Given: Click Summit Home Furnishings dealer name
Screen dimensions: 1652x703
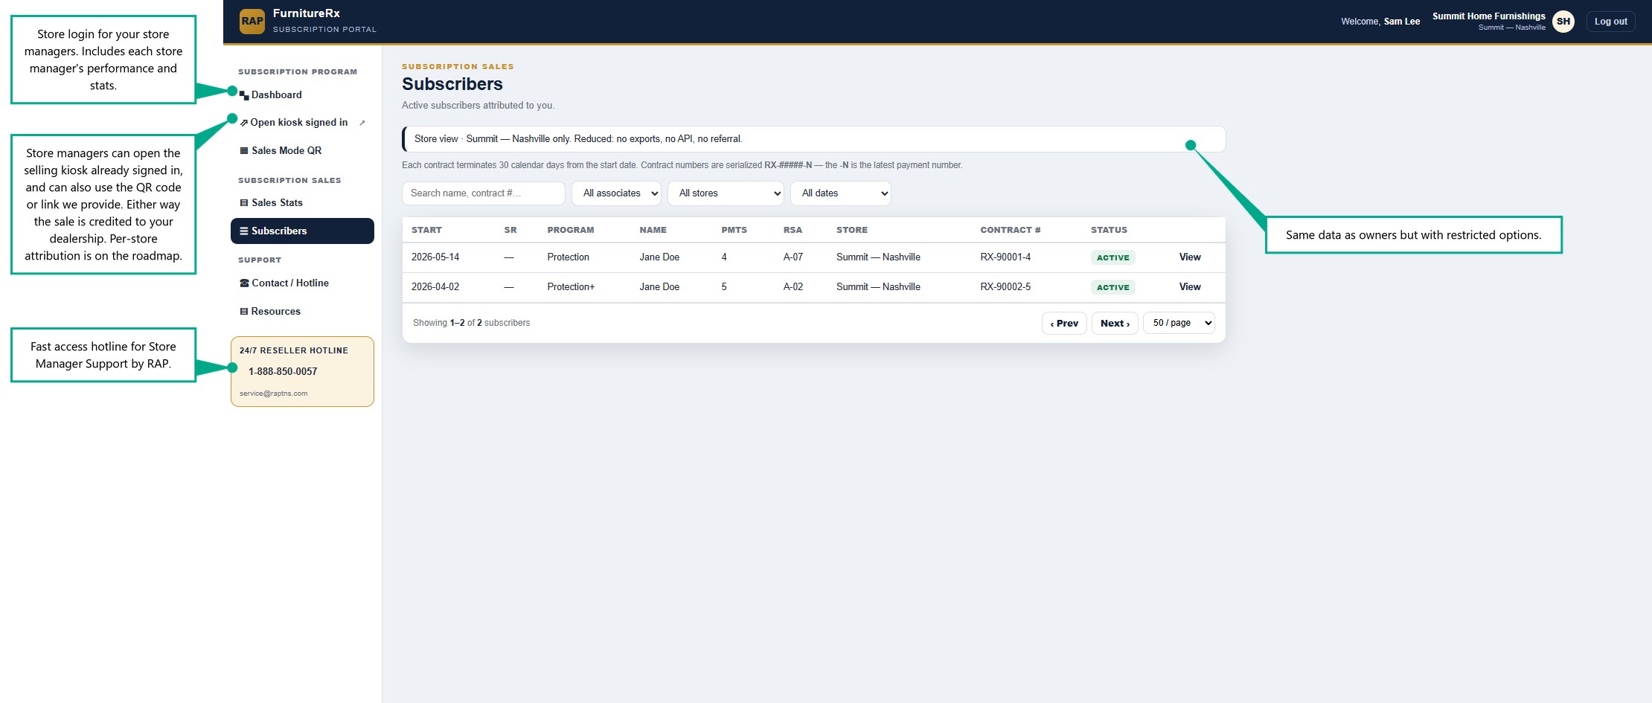Looking at the screenshot, I should click(x=1488, y=16).
